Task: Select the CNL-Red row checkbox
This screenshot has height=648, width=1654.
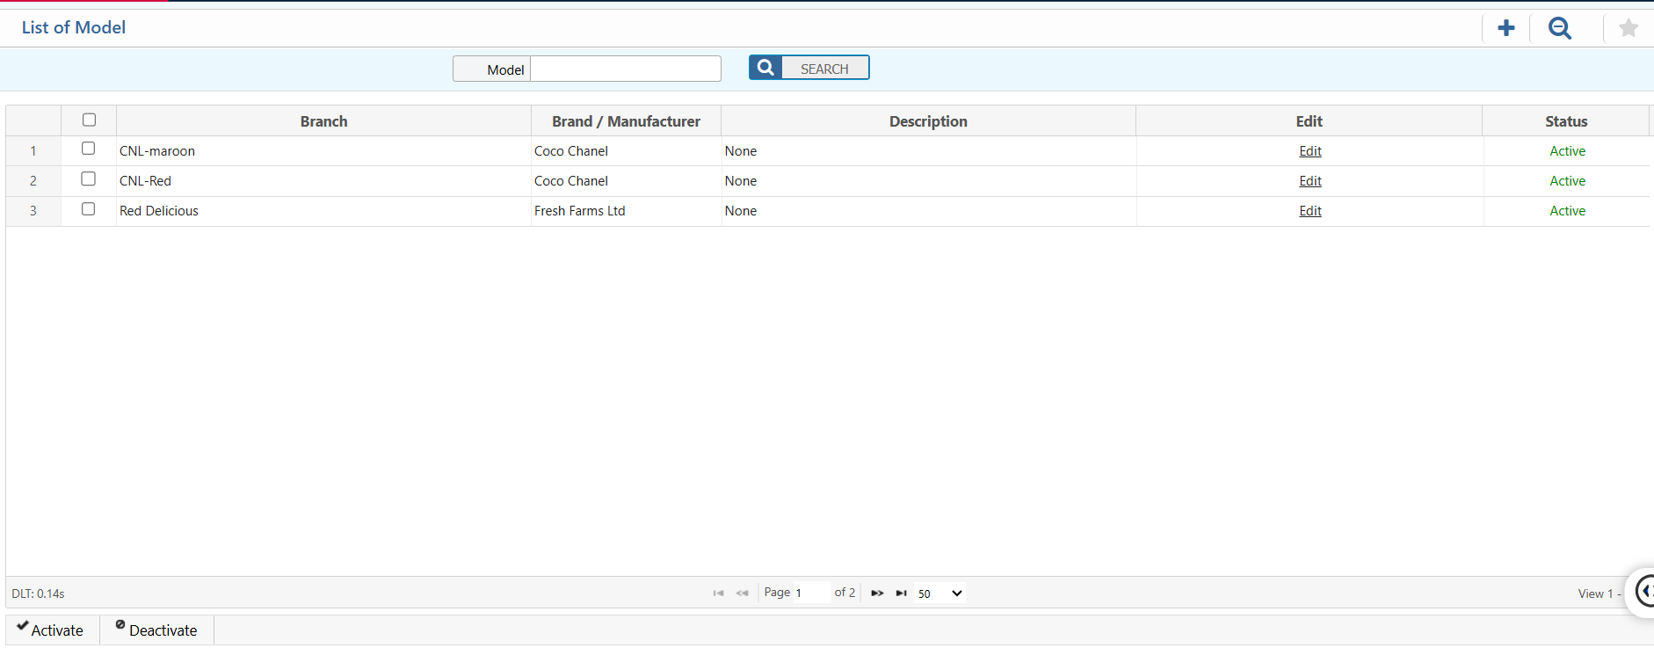Action: point(88,179)
